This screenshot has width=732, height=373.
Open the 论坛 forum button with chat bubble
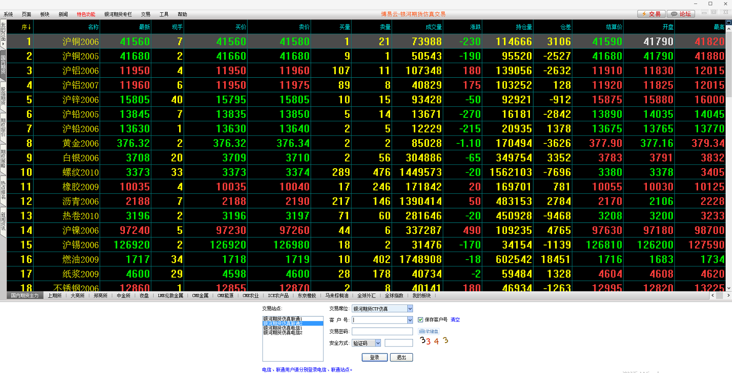click(681, 14)
